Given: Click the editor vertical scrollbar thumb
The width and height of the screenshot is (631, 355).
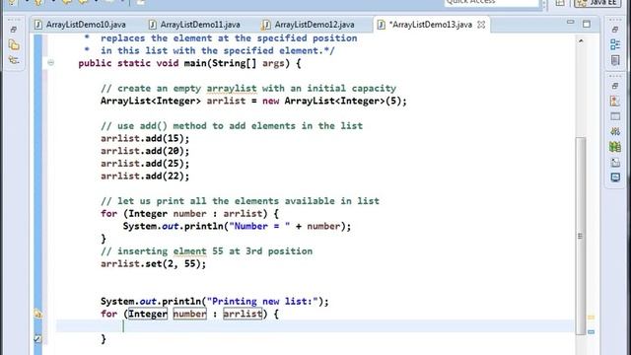Looking at the screenshot, I should [x=581, y=236].
